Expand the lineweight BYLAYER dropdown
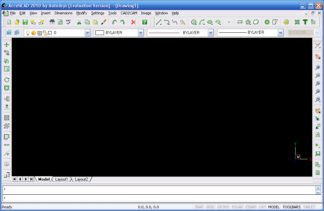 click(x=280, y=33)
